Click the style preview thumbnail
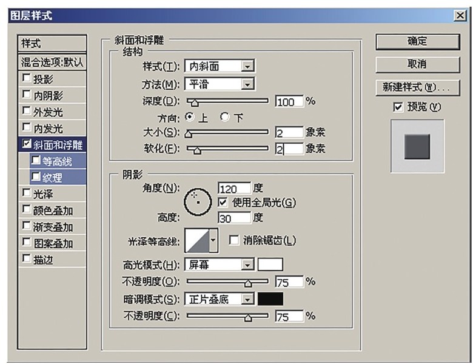 [x=417, y=146]
